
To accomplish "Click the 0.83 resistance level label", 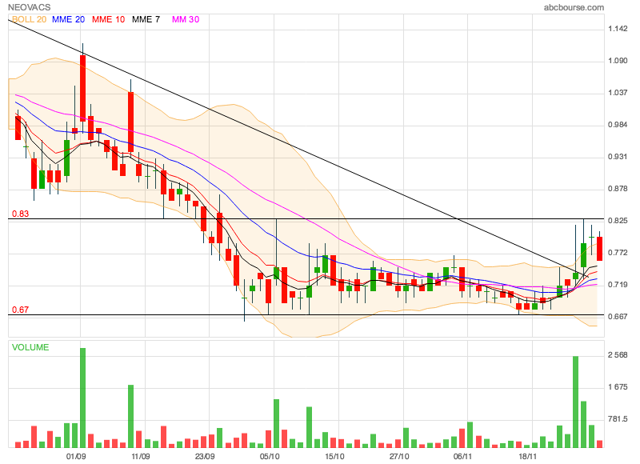I will pyautogui.click(x=21, y=214).
